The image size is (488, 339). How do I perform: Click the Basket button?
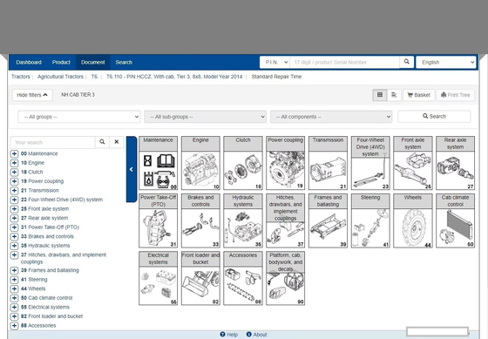pos(419,95)
